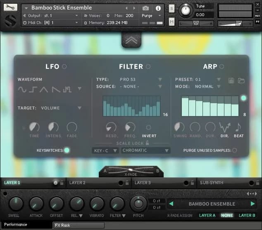Click the ARP direction icon
This screenshot has width=262, height=230.
224,127
